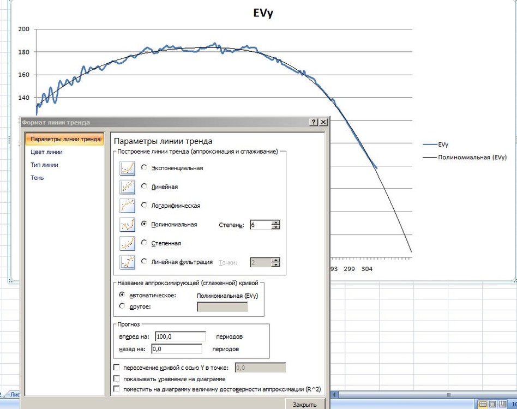Image resolution: width=517 pixels, height=409 pixels.
Task: Switch to Page Layout view in status bar
Action: 492,404
